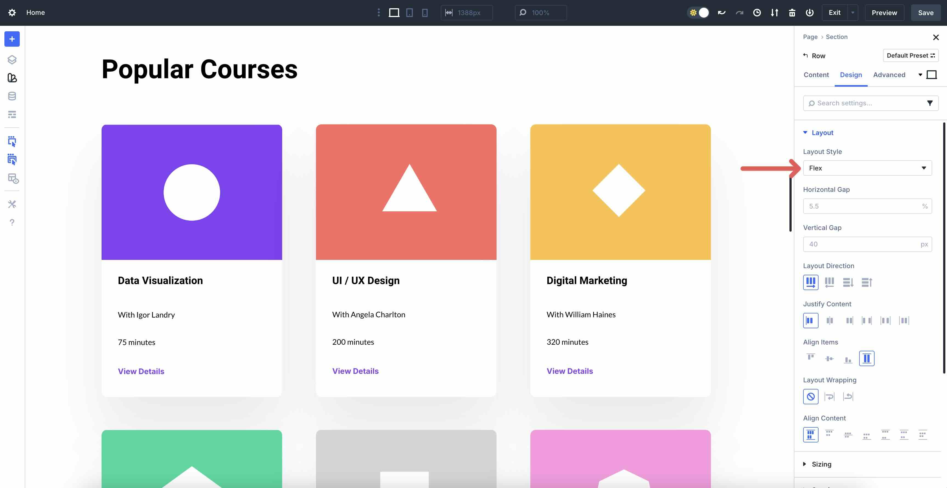Undo the last change
947x488 pixels.
pos(721,13)
